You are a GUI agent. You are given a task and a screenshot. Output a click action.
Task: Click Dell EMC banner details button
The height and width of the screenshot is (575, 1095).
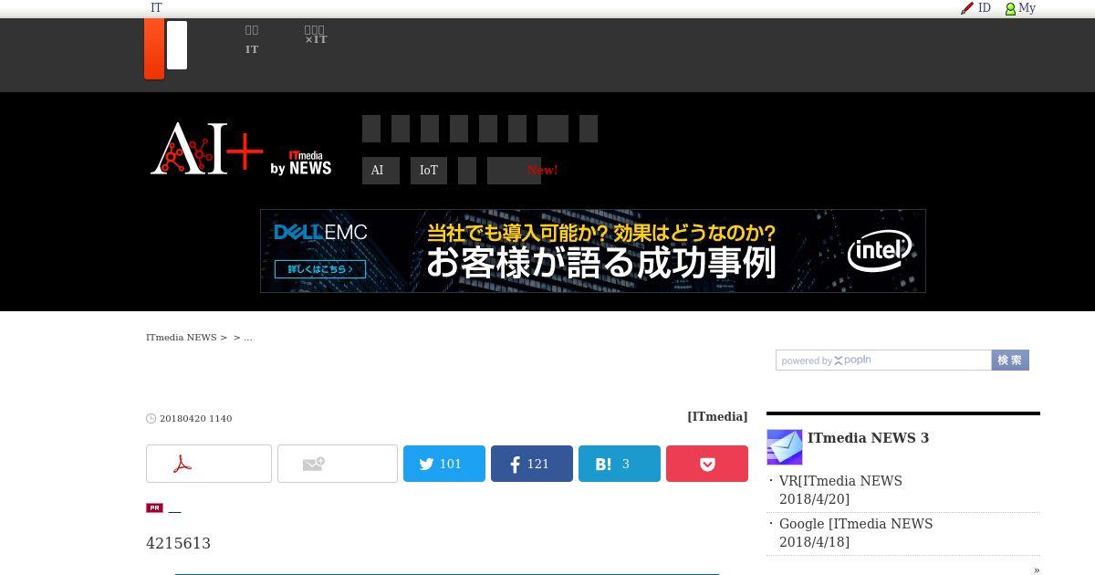pyautogui.click(x=320, y=269)
